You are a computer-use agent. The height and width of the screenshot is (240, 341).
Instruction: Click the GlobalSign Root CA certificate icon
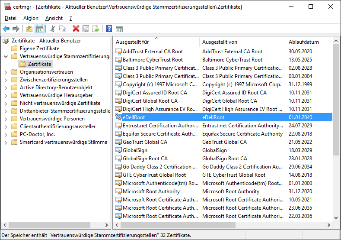click(118, 159)
